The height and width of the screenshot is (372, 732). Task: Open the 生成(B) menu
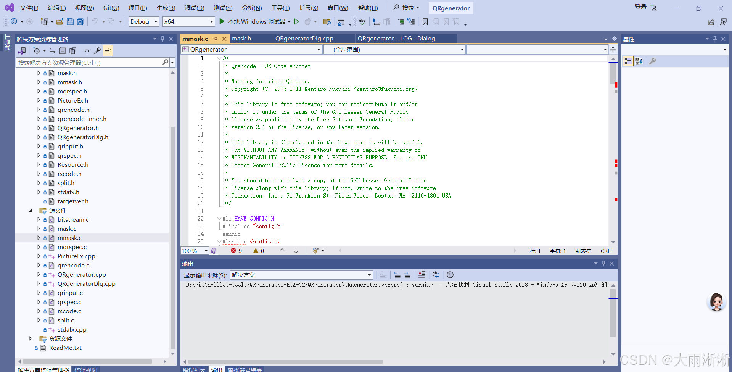point(166,8)
